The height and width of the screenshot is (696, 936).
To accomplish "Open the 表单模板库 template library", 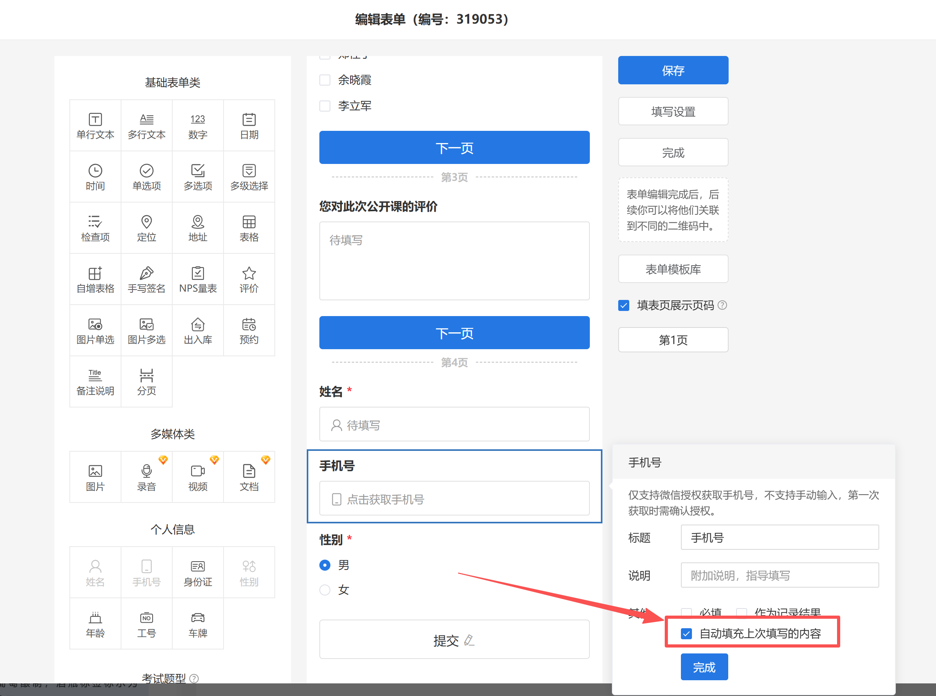I will point(673,269).
